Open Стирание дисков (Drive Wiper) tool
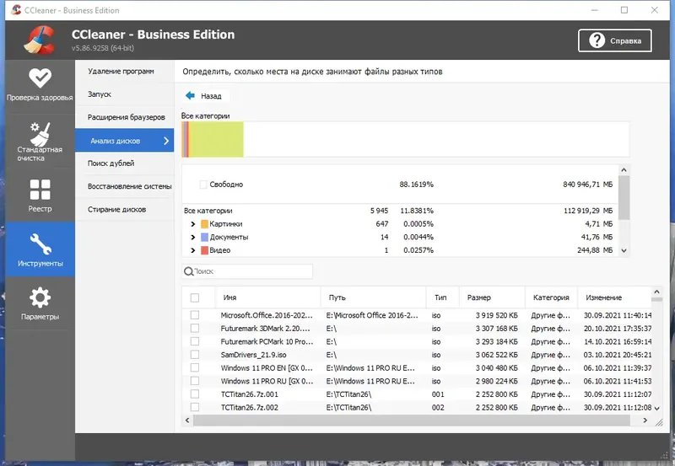This screenshot has width=675, height=466. tap(125, 209)
